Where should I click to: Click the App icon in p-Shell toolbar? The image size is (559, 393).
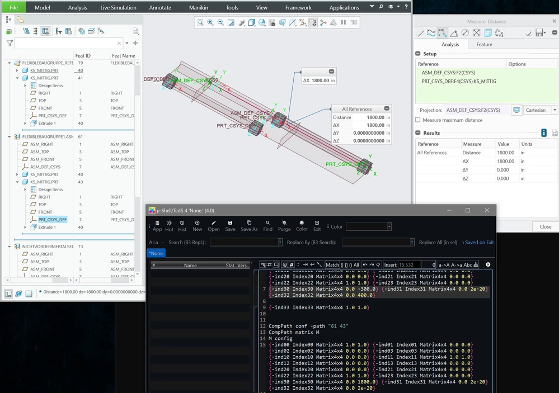point(157,226)
